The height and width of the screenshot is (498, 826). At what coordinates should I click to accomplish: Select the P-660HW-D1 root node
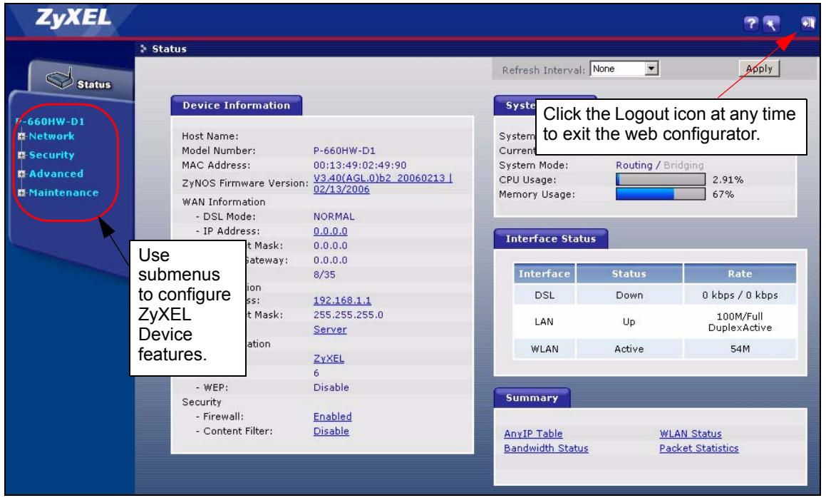(51, 121)
